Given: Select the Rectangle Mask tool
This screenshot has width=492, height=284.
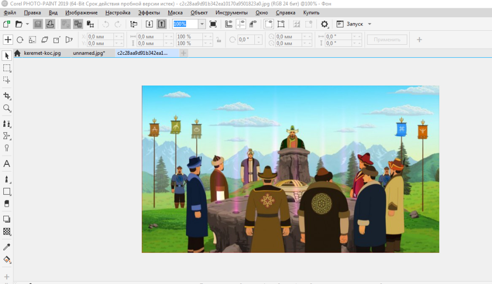Looking at the screenshot, I should [x=7, y=68].
